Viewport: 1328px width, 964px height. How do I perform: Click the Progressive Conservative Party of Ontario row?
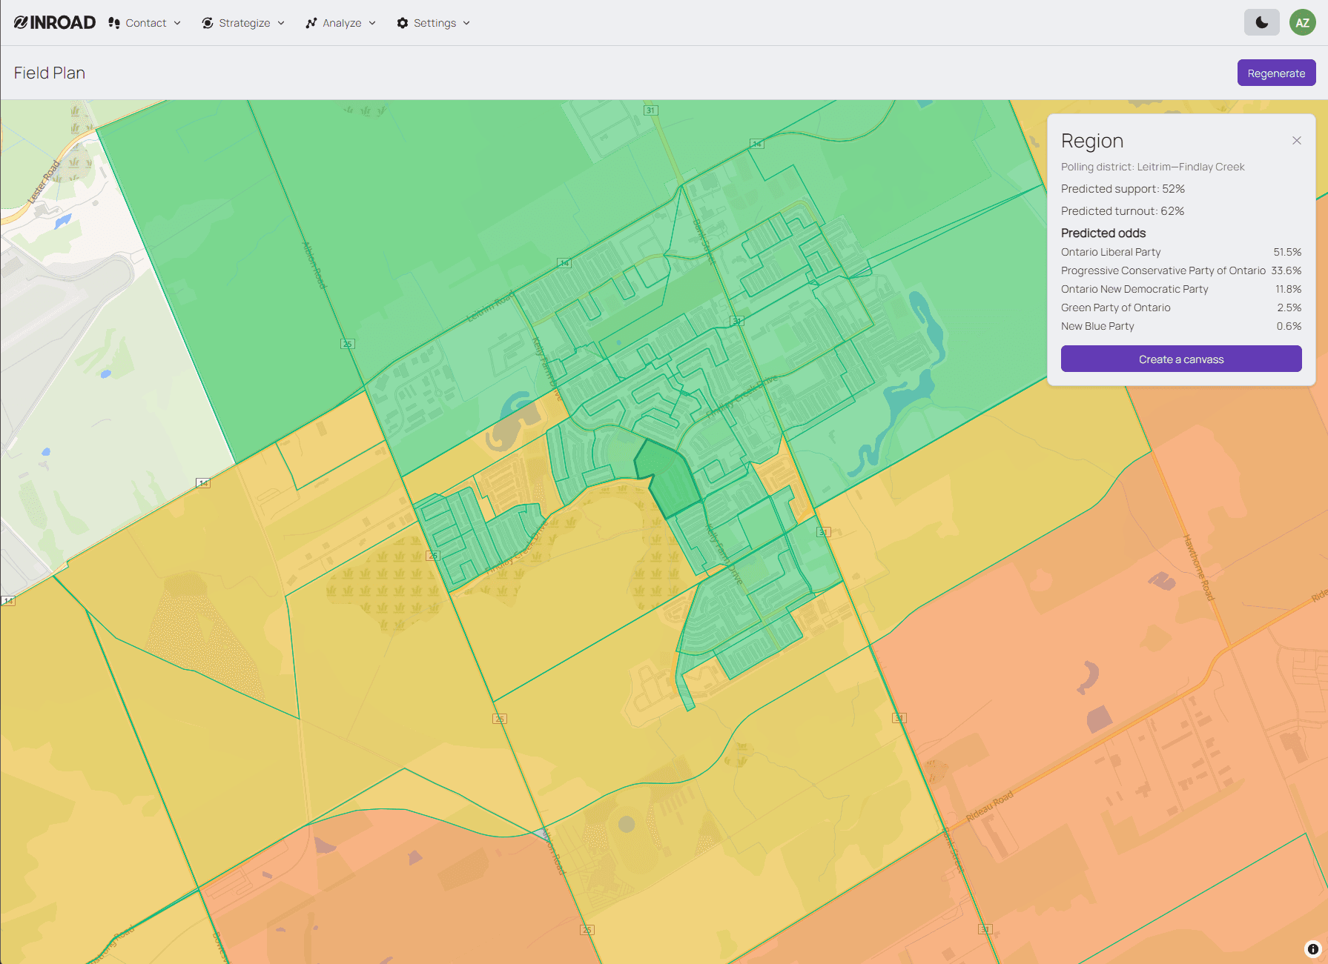tap(1181, 270)
